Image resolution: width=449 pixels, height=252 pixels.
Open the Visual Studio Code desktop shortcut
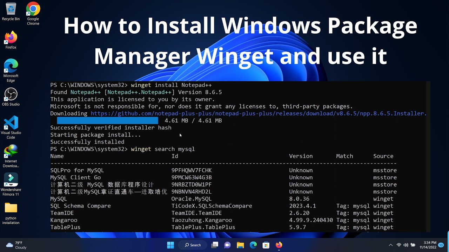[x=11, y=128]
